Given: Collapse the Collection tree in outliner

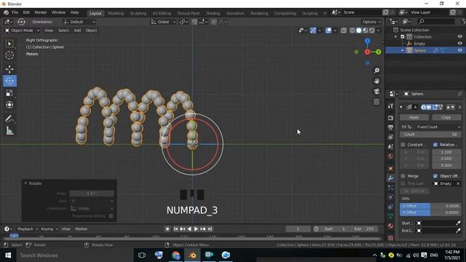Looking at the screenshot, I should pos(396,37).
